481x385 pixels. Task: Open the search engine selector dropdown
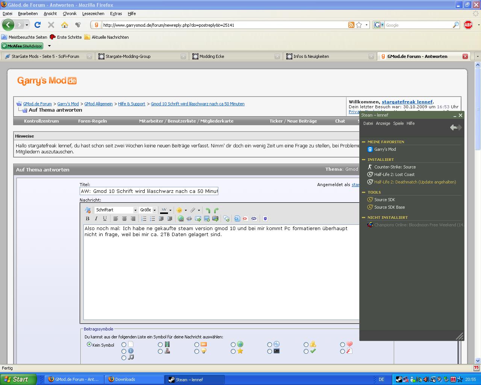(379, 25)
